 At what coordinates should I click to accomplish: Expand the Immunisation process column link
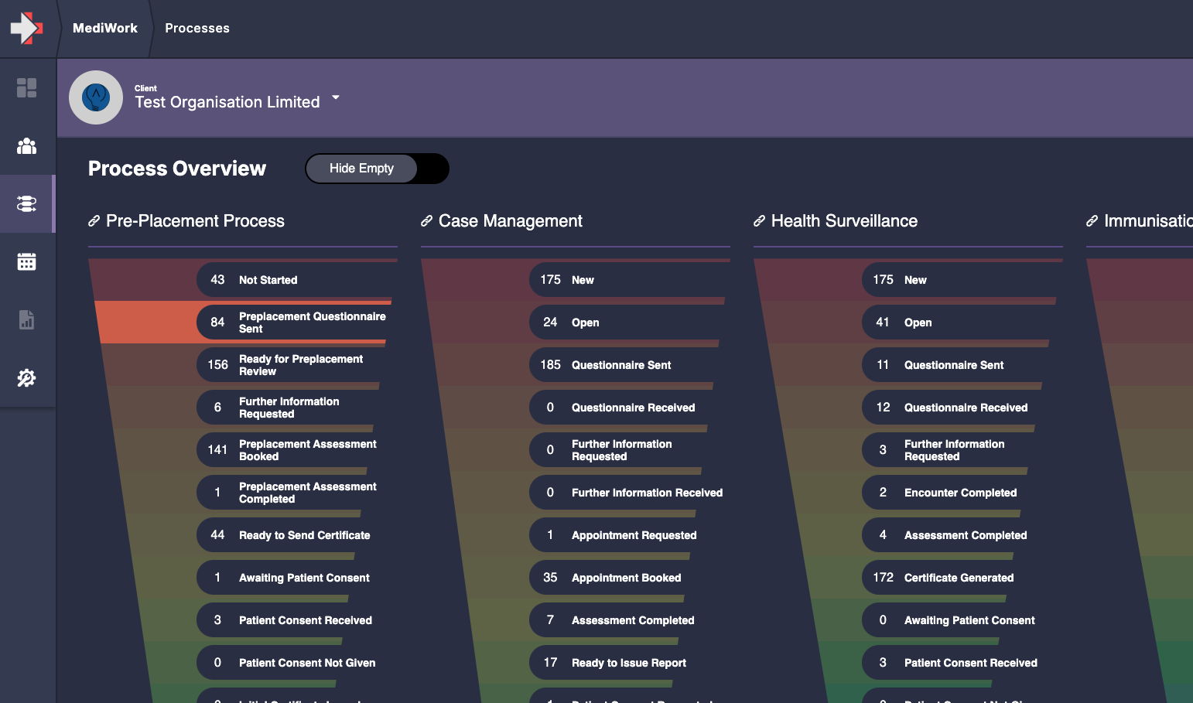coord(1092,220)
